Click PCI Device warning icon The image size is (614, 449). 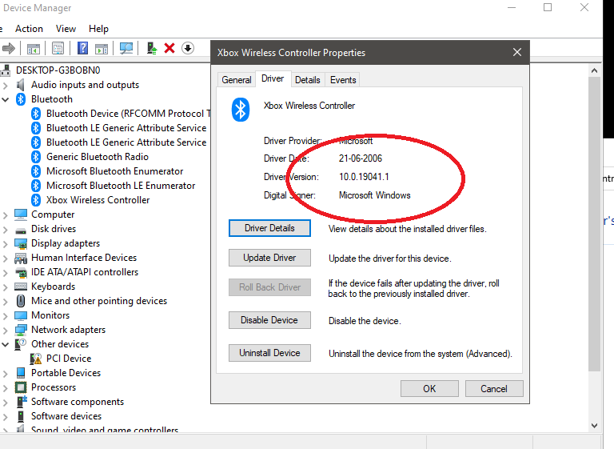[x=36, y=359]
